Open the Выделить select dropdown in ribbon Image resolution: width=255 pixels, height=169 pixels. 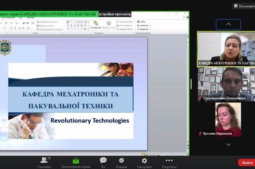[143, 29]
